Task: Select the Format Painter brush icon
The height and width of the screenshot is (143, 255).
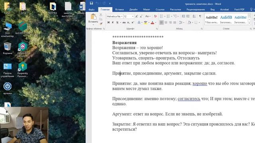Action: [101, 24]
